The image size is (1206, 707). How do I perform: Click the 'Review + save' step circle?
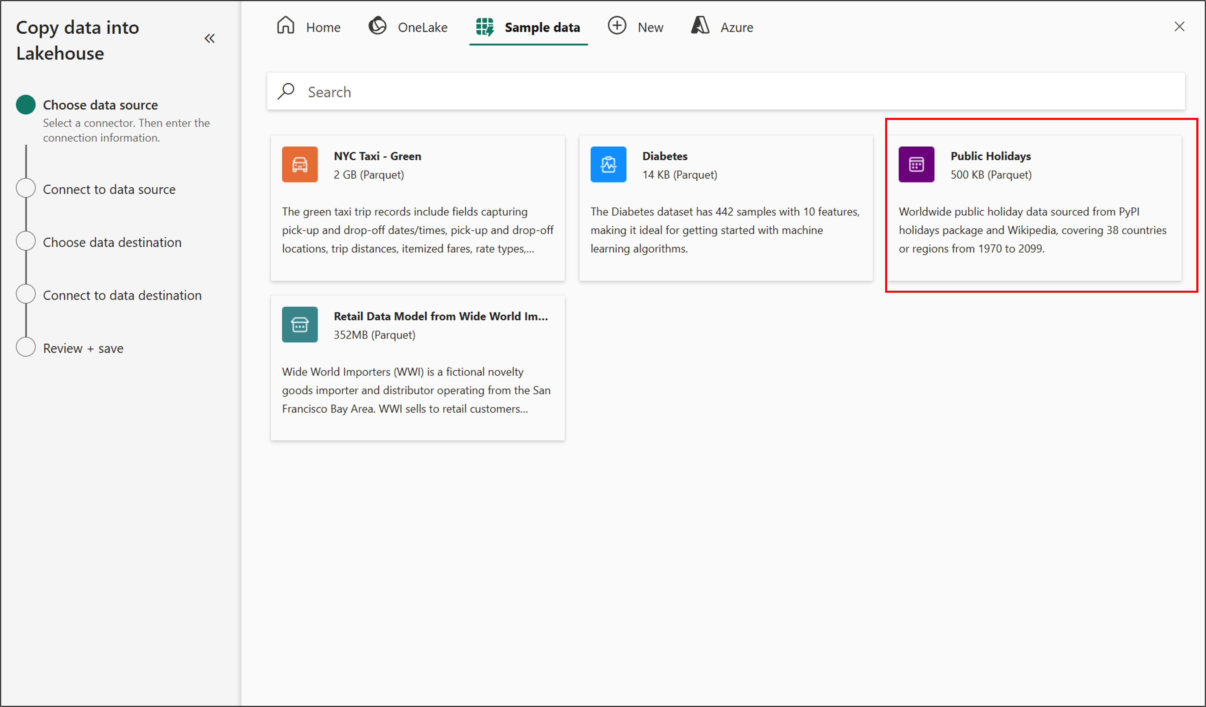(26, 347)
